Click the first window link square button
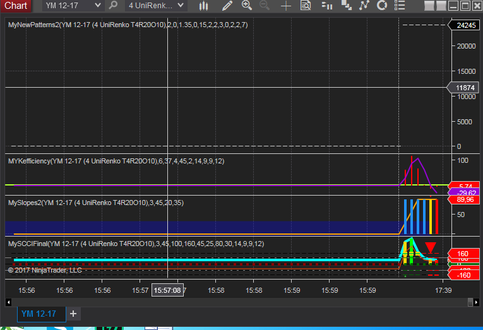This screenshot has width=483, height=330. tap(429, 6)
